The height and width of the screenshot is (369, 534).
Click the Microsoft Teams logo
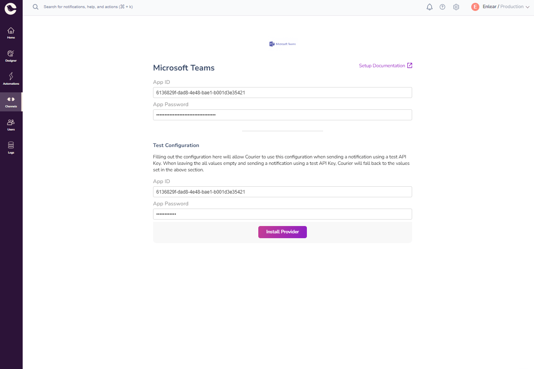click(x=283, y=44)
